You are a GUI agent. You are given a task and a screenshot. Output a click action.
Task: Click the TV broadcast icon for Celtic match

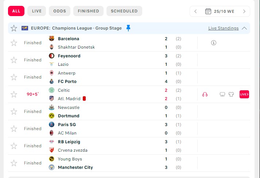coord(222,94)
